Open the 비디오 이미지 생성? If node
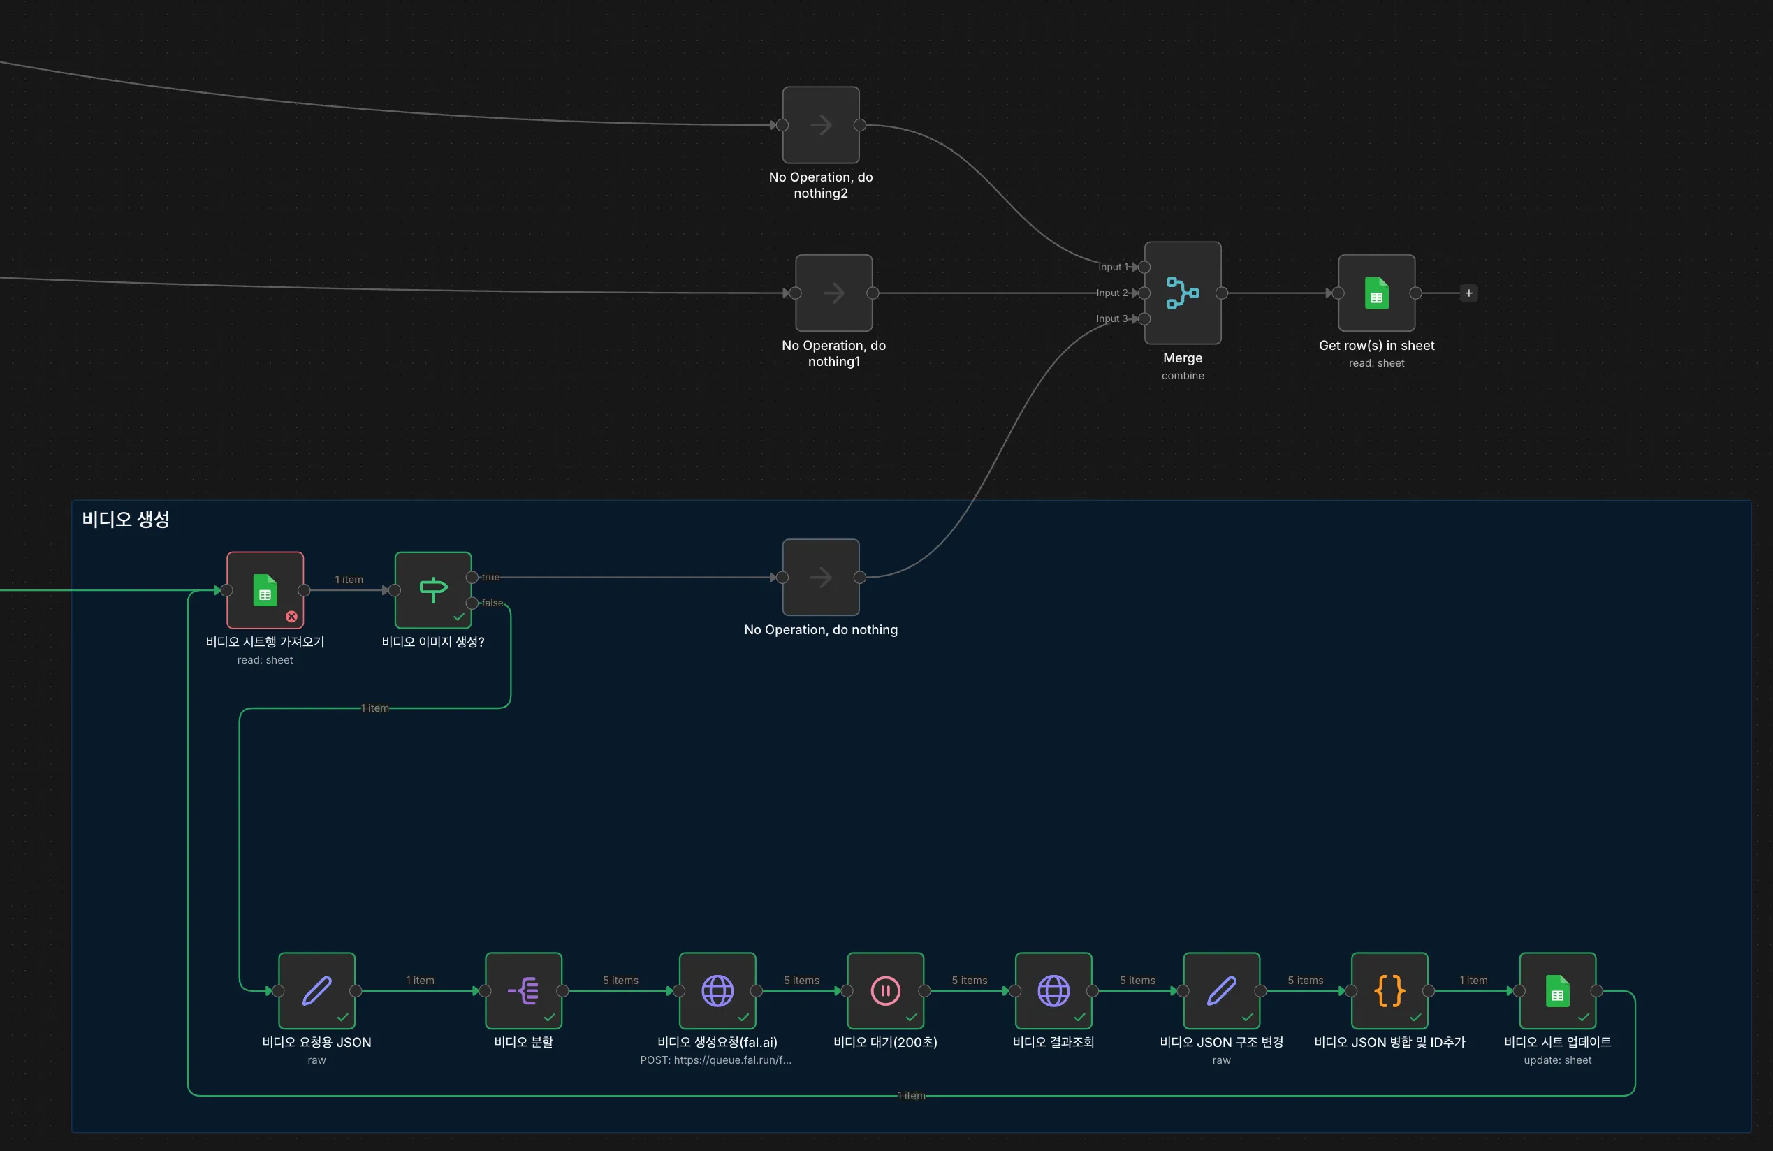1773x1151 pixels. (x=433, y=590)
